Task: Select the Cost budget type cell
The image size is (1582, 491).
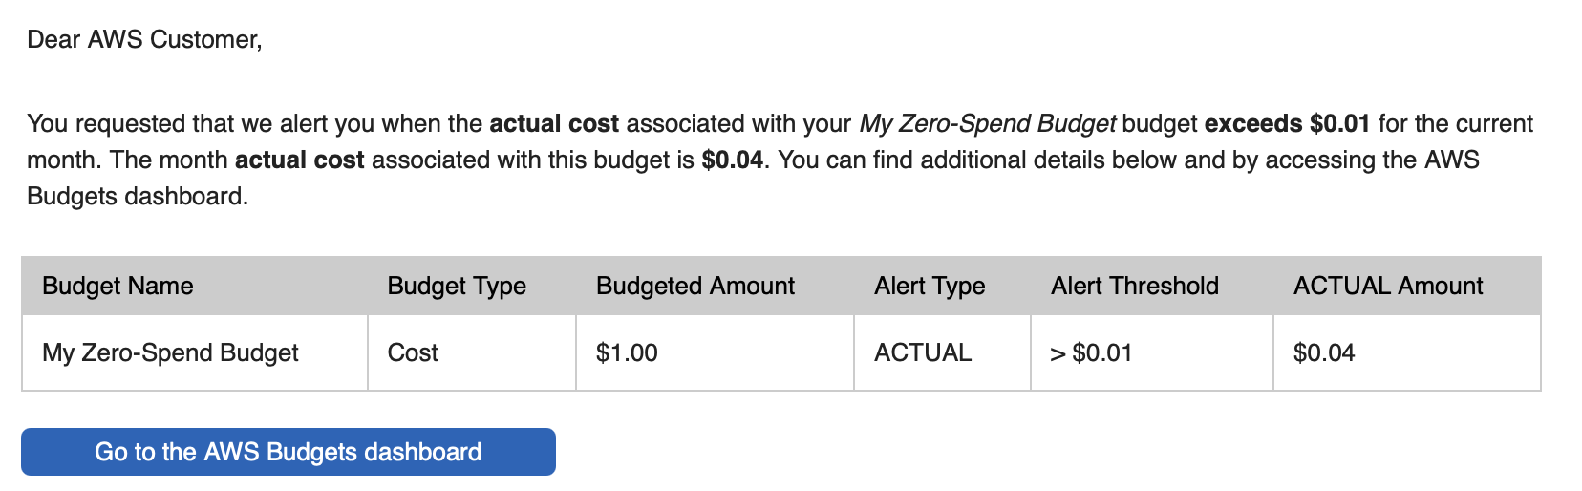Action: [x=413, y=352]
